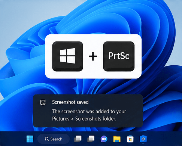Open the Chat app from taskbar
Image resolution: width=182 pixels, height=146 pixels.
pos(104,139)
